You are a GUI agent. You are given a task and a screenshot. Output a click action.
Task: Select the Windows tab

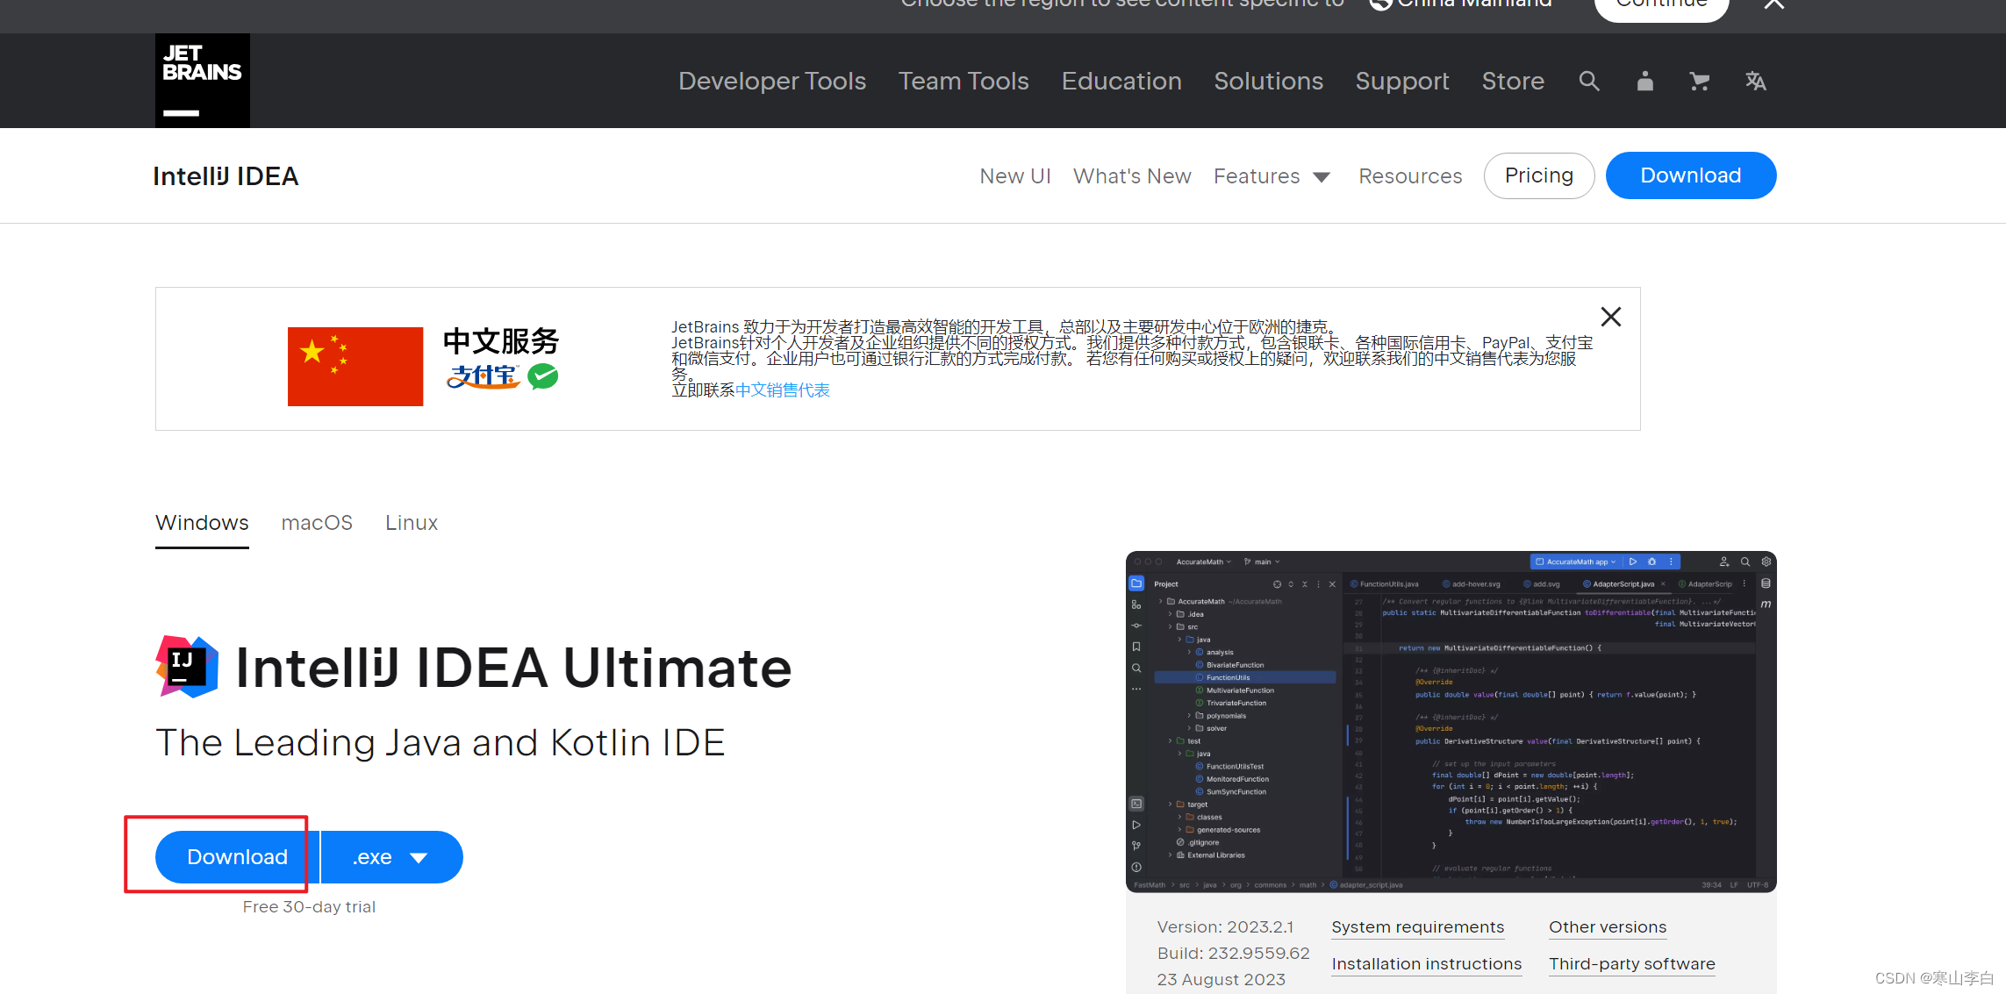click(x=202, y=523)
